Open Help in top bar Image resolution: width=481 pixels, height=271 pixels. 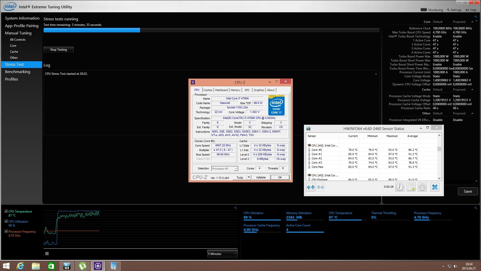click(x=471, y=10)
